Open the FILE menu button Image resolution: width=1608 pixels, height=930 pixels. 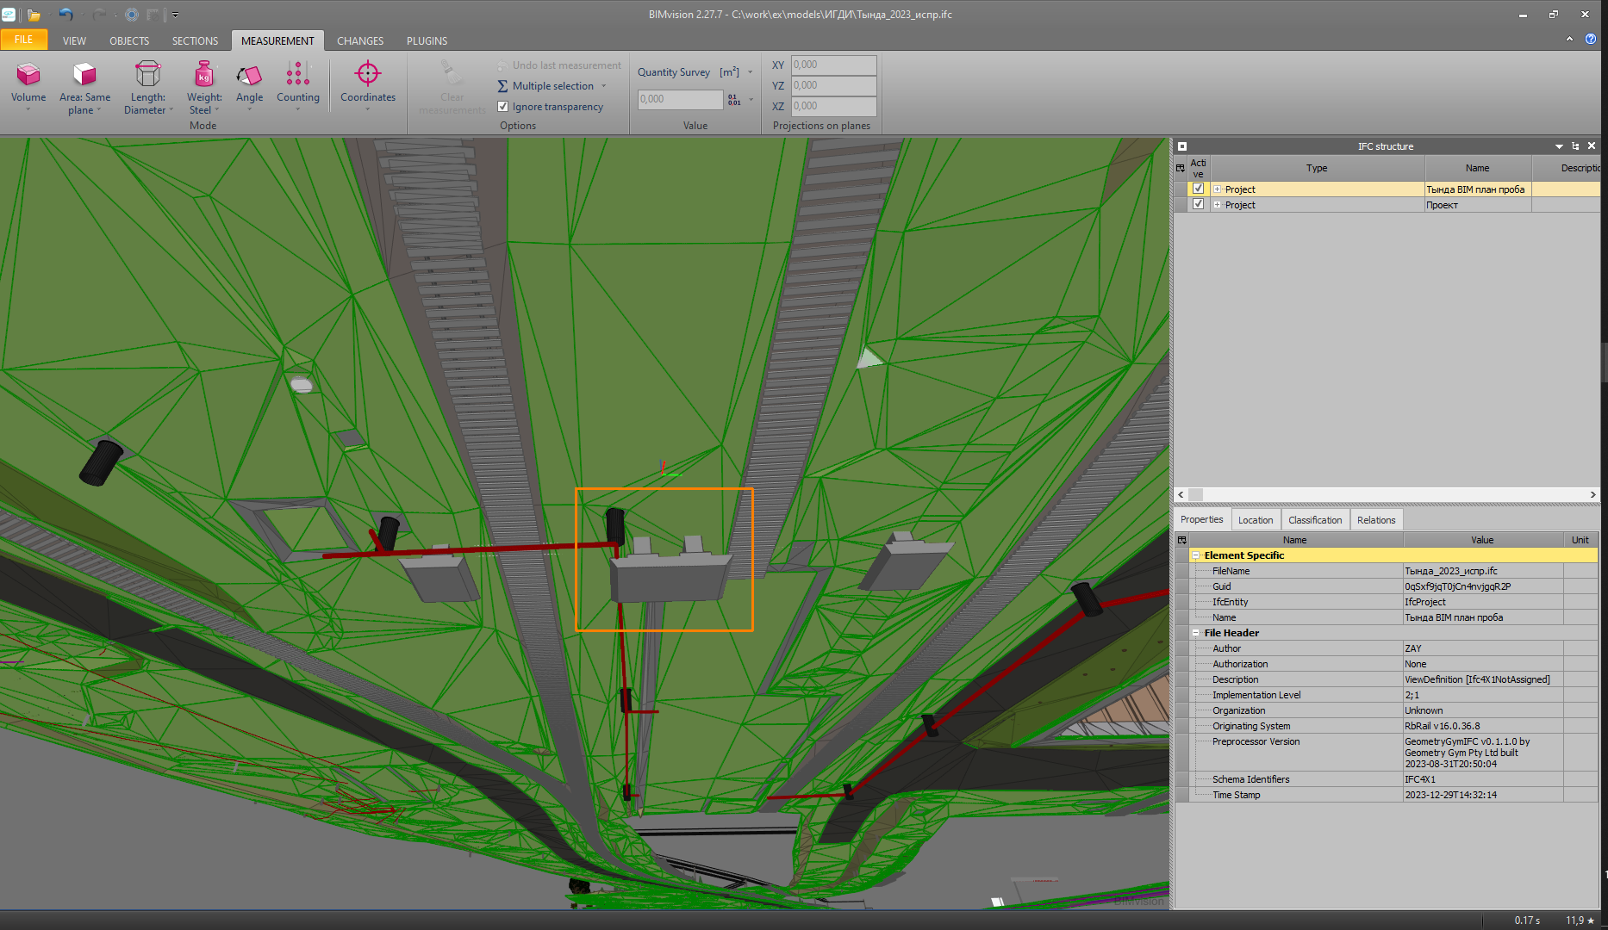coord(23,40)
